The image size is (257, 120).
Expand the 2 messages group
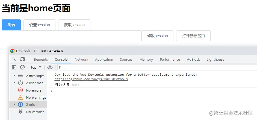14,76
